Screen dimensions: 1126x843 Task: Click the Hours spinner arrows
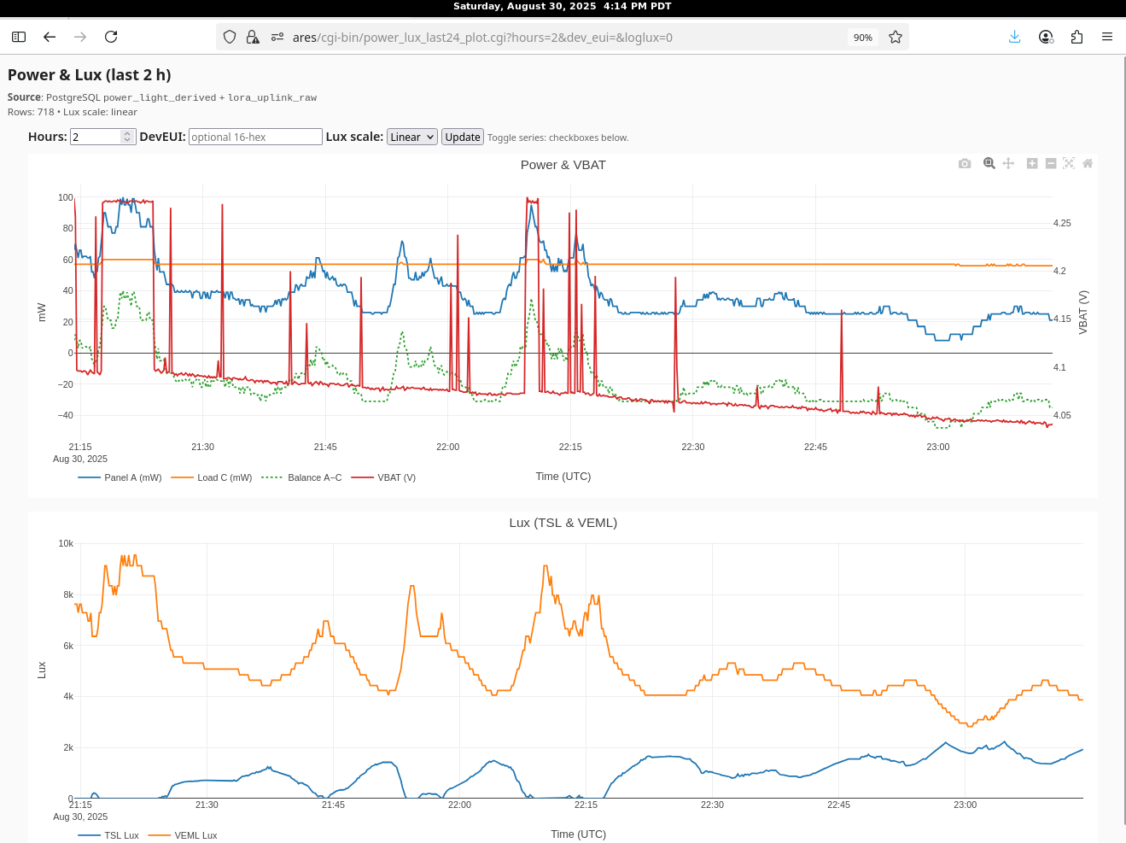pos(127,137)
